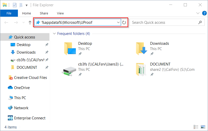This screenshot has width=208, height=131.
Task: Open OneDrive in the navigation pane
Action: point(22,88)
